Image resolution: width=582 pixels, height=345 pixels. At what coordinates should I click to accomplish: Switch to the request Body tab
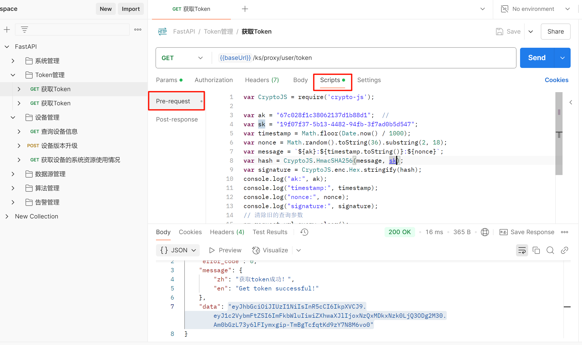coord(300,80)
